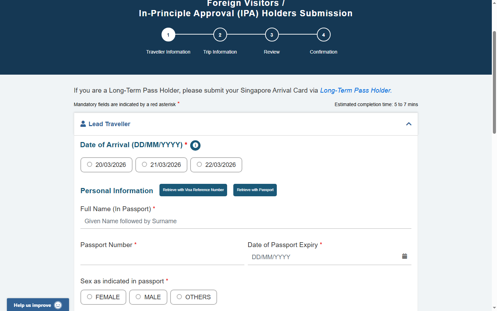Click the Date of Arrival info icon

click(x=195, y=145)
